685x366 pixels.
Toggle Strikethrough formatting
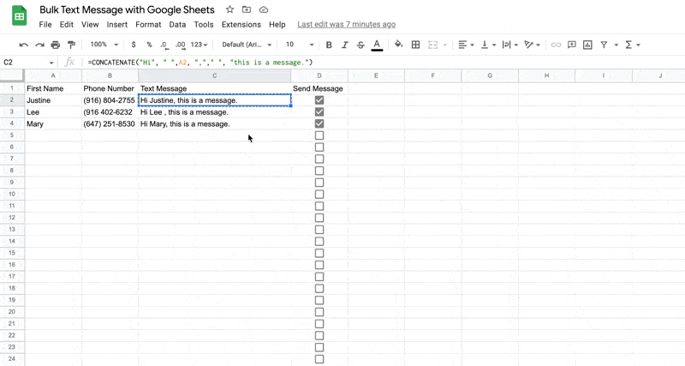pos(360,45)
